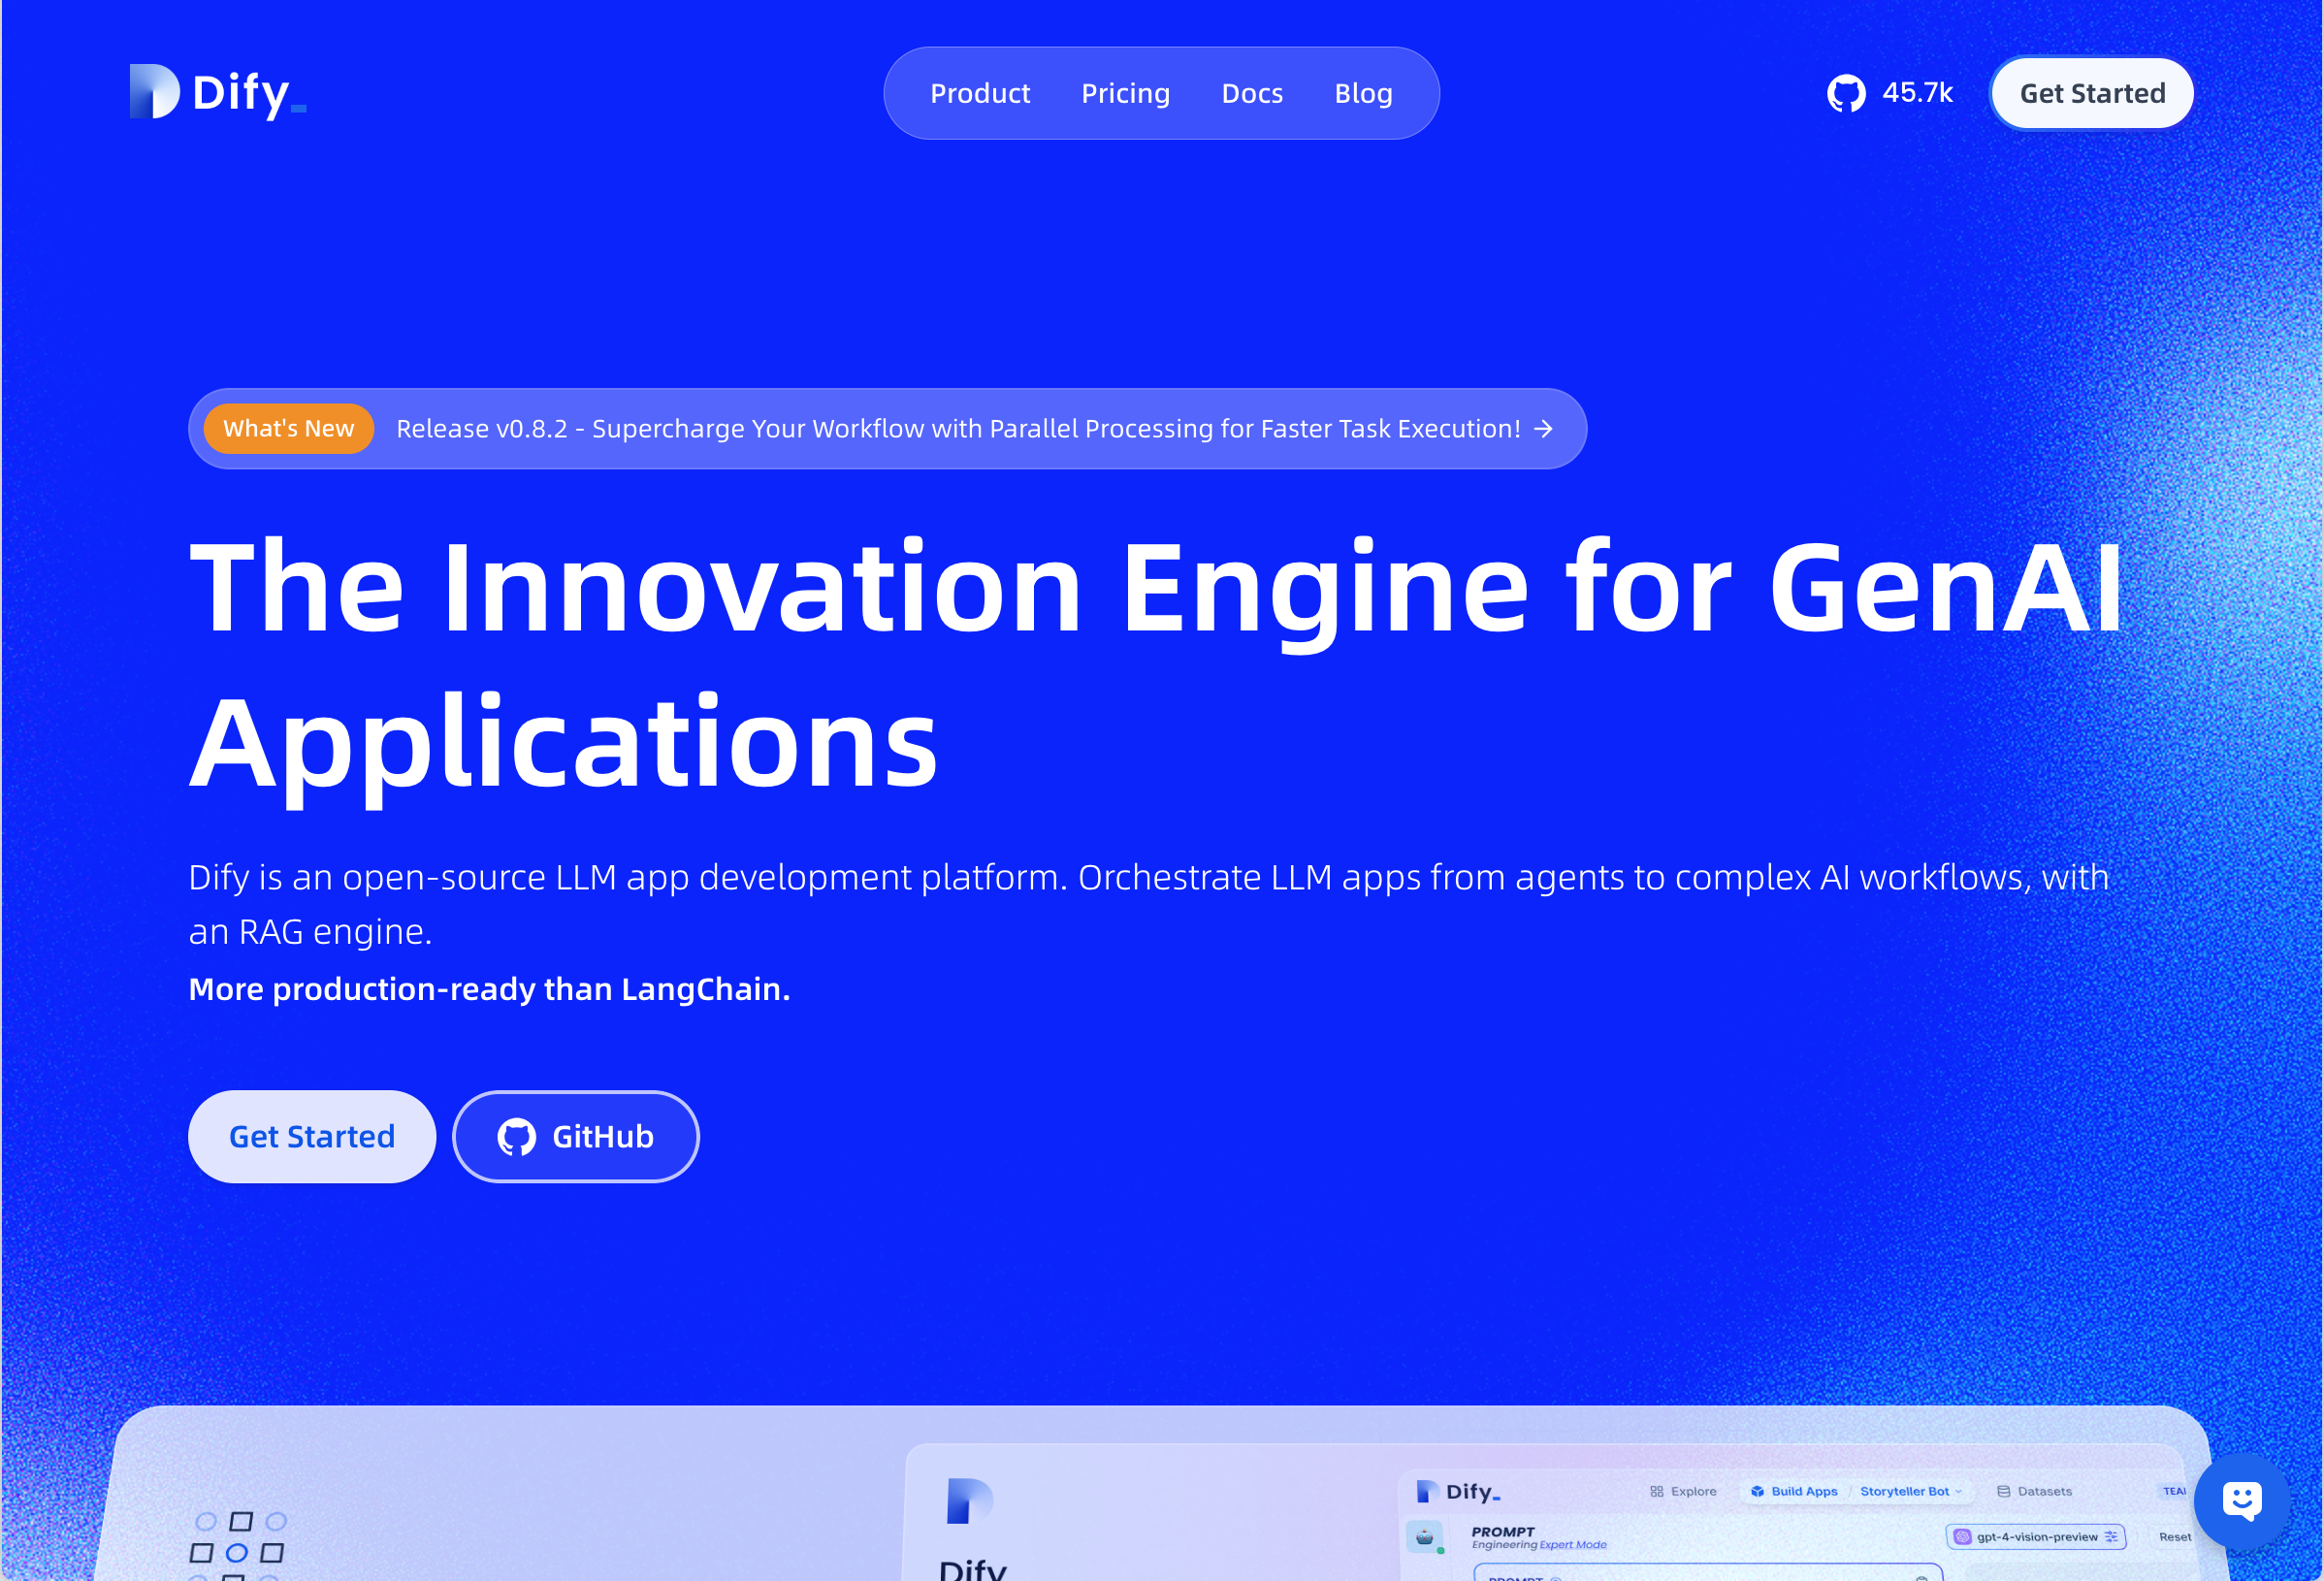2324x1581 pixels.
Task: Click the Explore grid icon in preview
Action: click(1657, 1491)
